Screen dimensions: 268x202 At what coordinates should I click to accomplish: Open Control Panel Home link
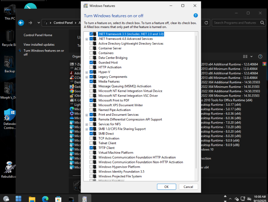[38, 35]
